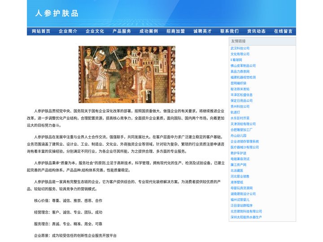Open 湖南建筑设计公司 link
Viewport: 323px width, 242px height.
point(243,194)
